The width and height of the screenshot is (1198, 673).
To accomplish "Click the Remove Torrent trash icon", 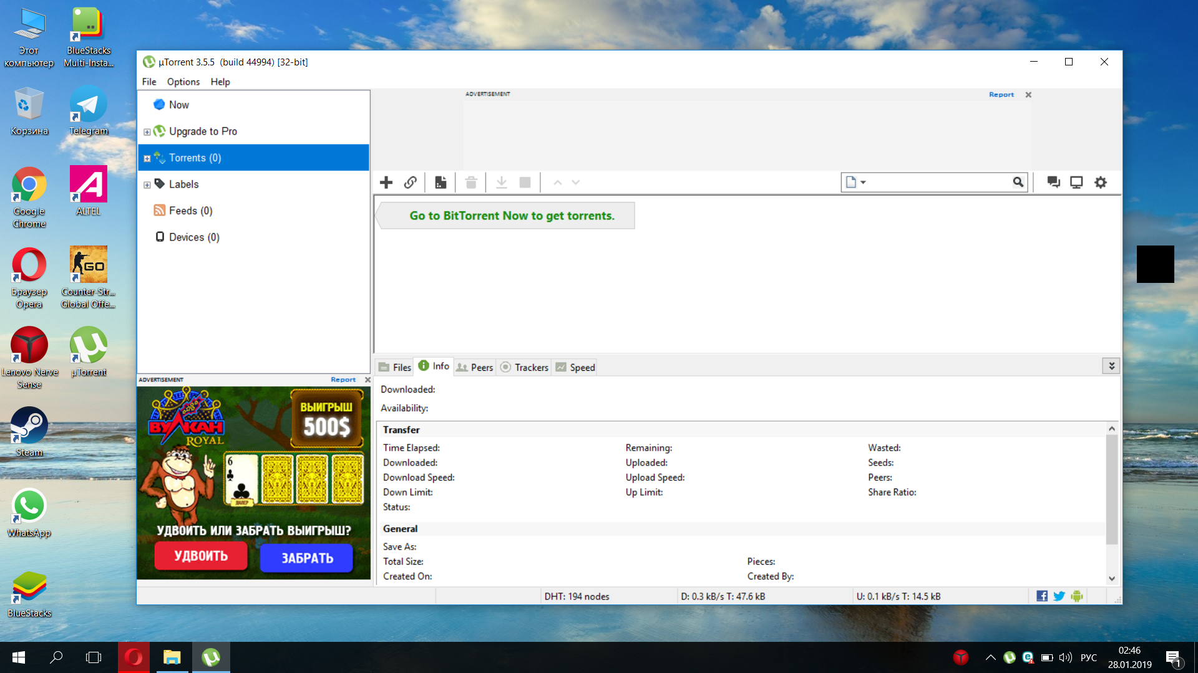I will click(471, 183).
